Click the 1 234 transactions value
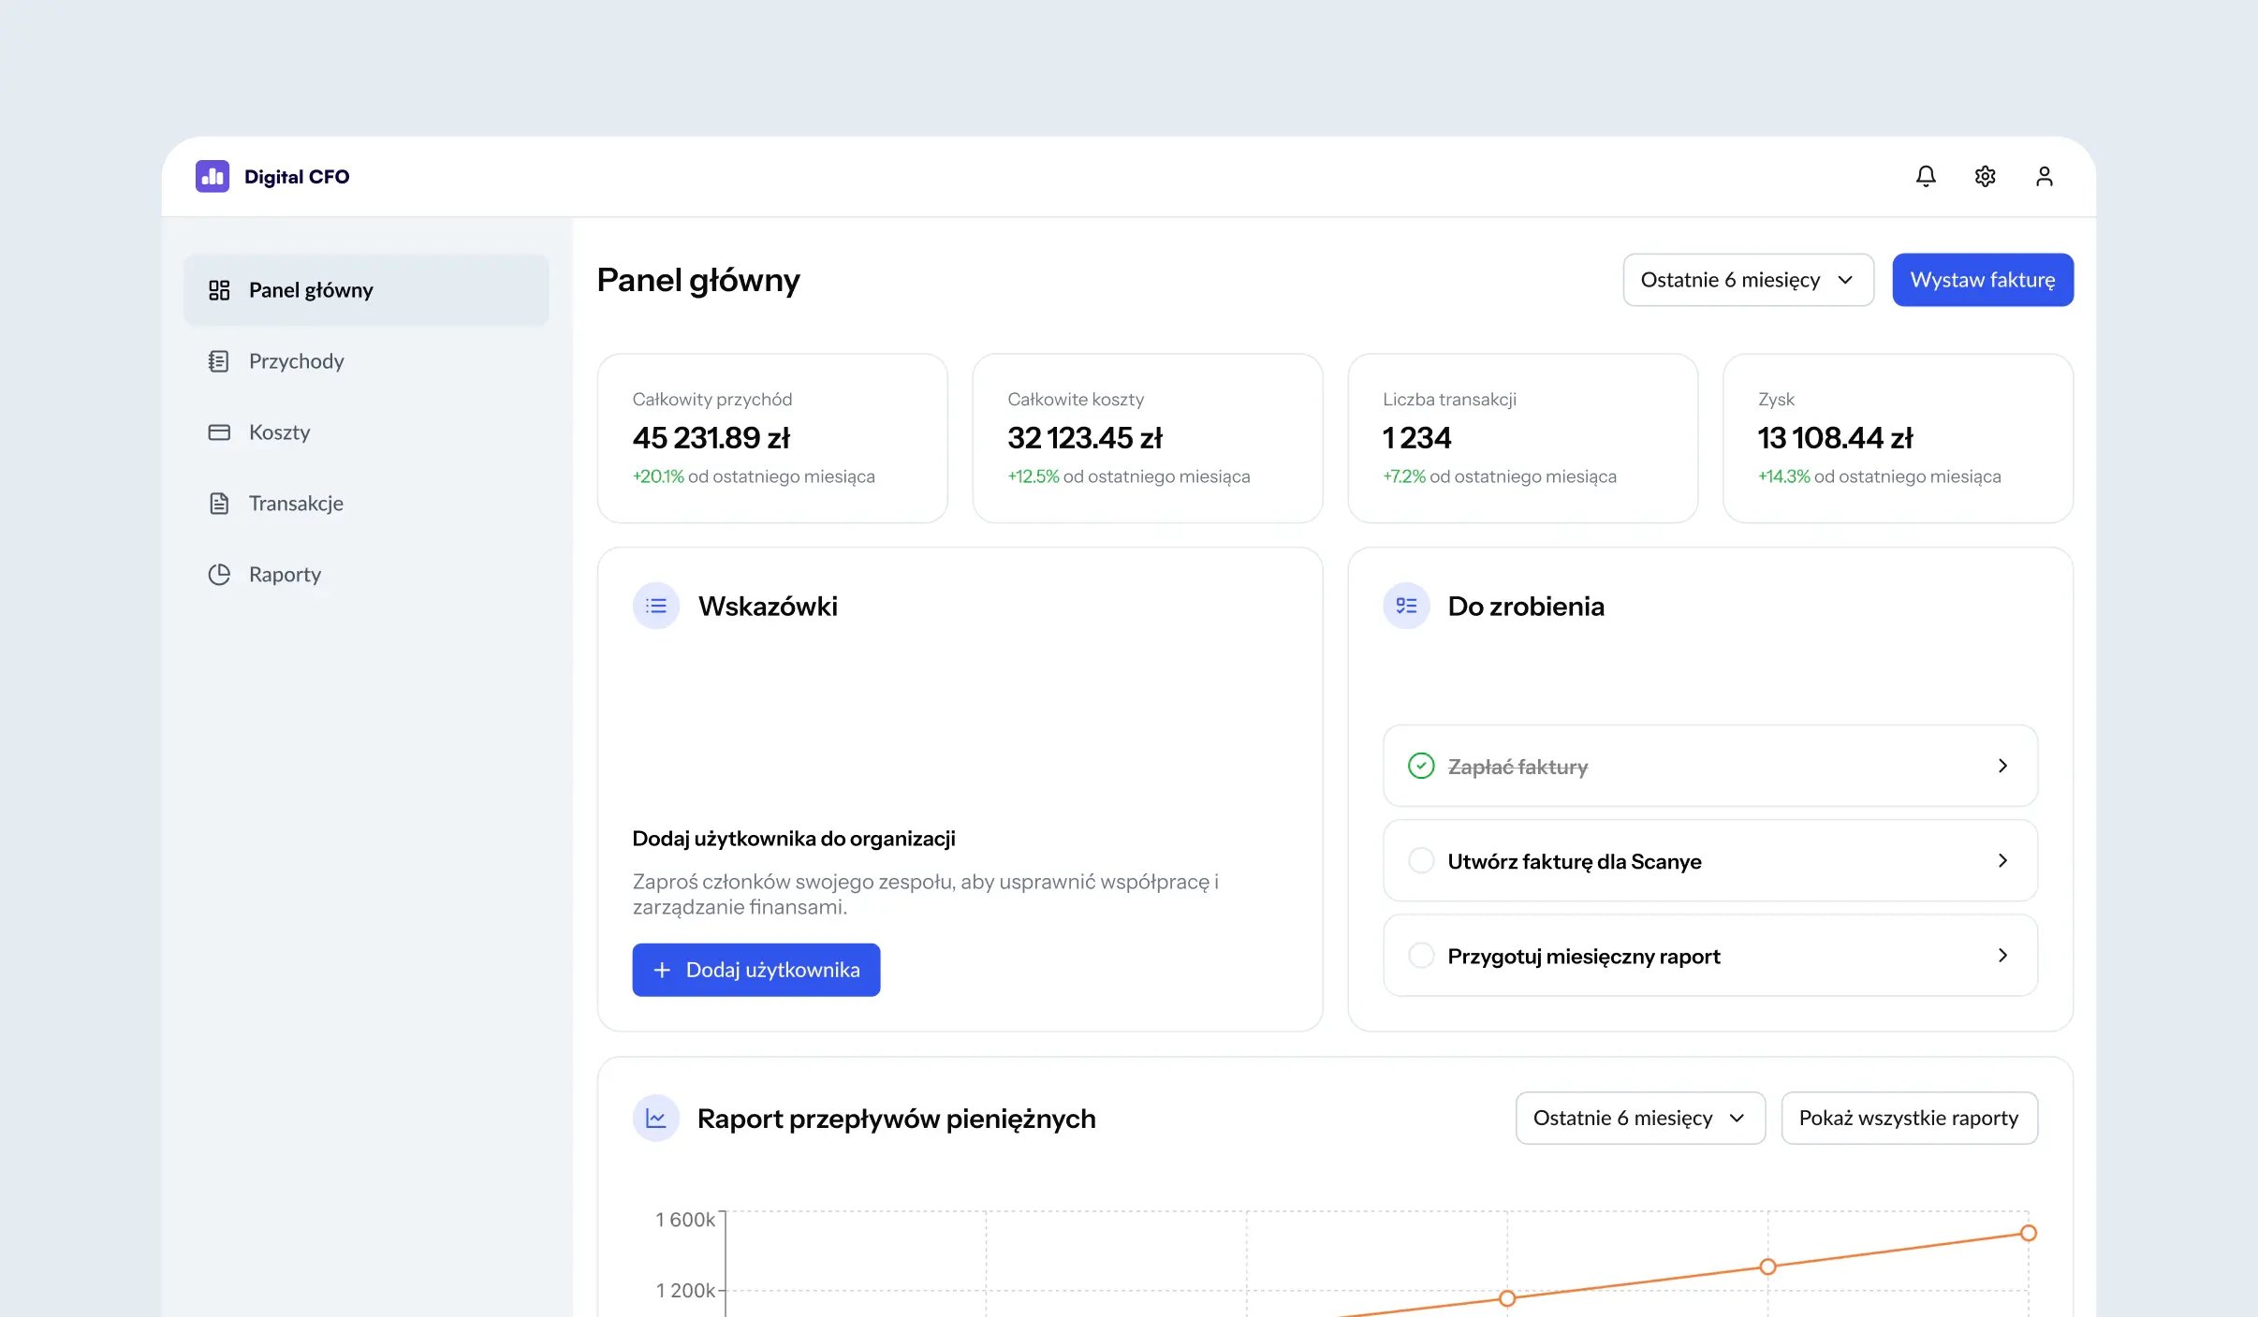 (1416, 438)
